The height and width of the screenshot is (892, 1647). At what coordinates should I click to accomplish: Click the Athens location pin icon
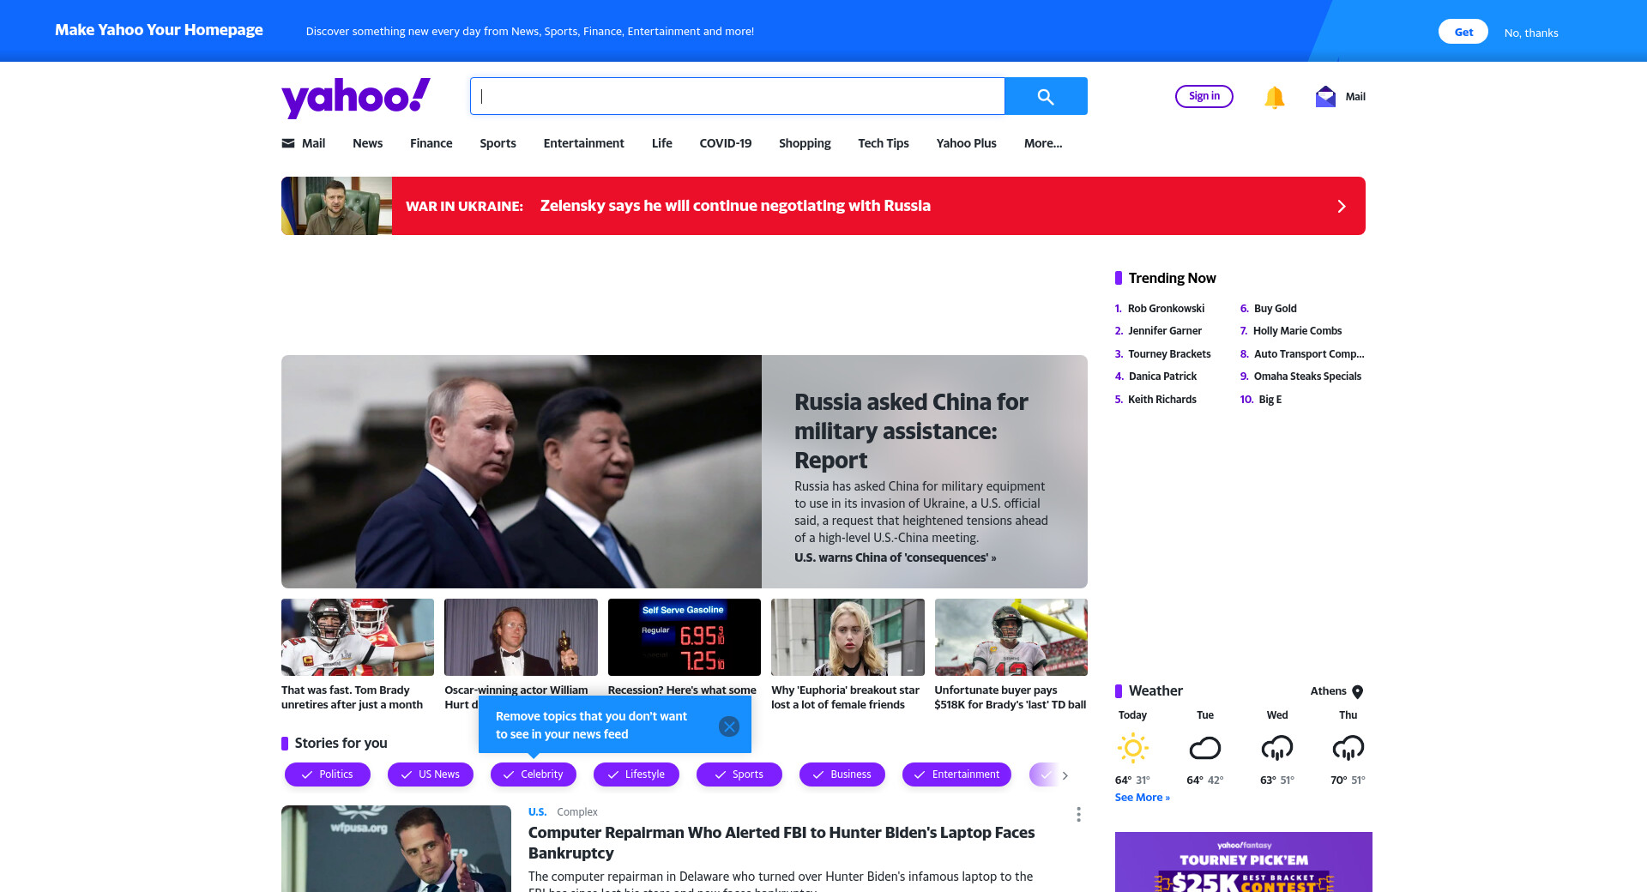pyautogui.click(x=1357, y=691)
